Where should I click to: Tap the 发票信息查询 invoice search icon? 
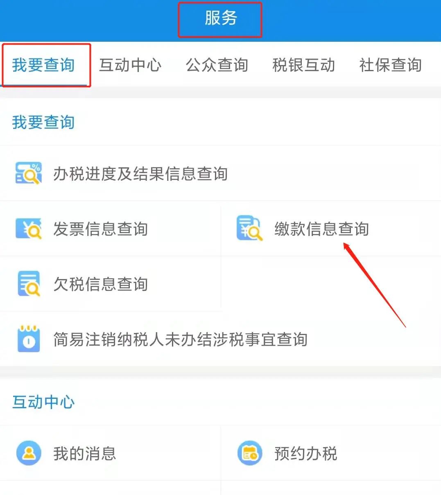pyautogui.click(x=28, y=229)
